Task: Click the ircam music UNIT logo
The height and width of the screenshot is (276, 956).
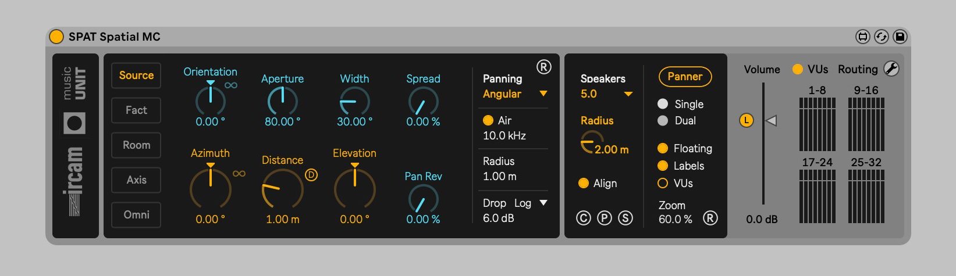Action: 76,142
